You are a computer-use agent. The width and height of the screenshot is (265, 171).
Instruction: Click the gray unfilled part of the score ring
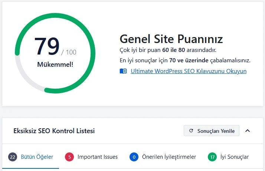(23, 77)
